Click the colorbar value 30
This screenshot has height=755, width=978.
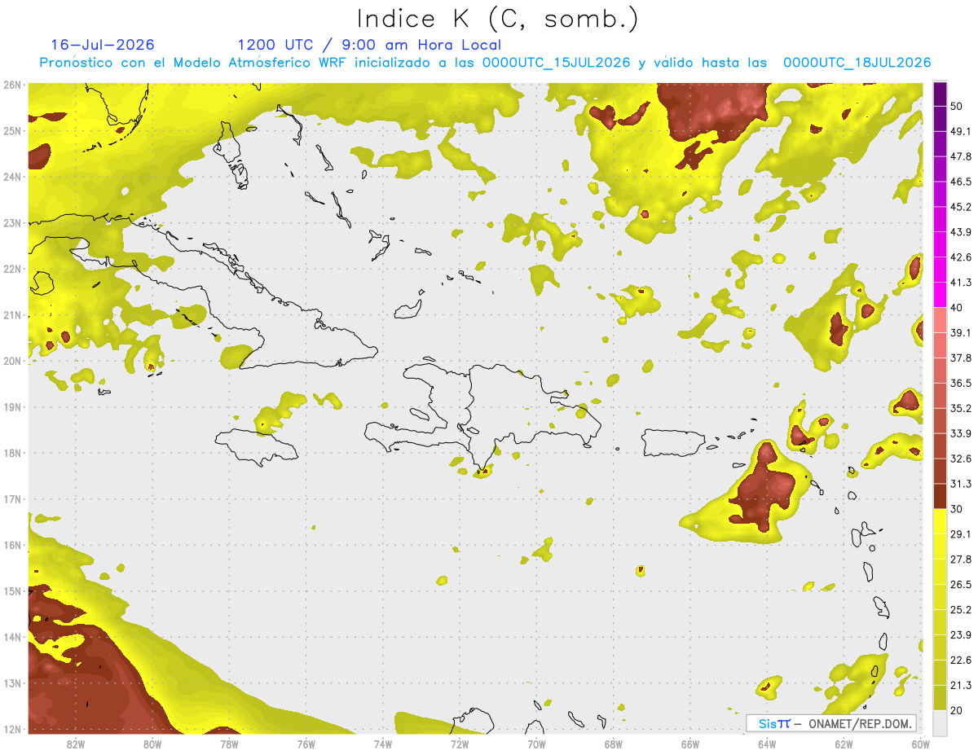point(958,509)
